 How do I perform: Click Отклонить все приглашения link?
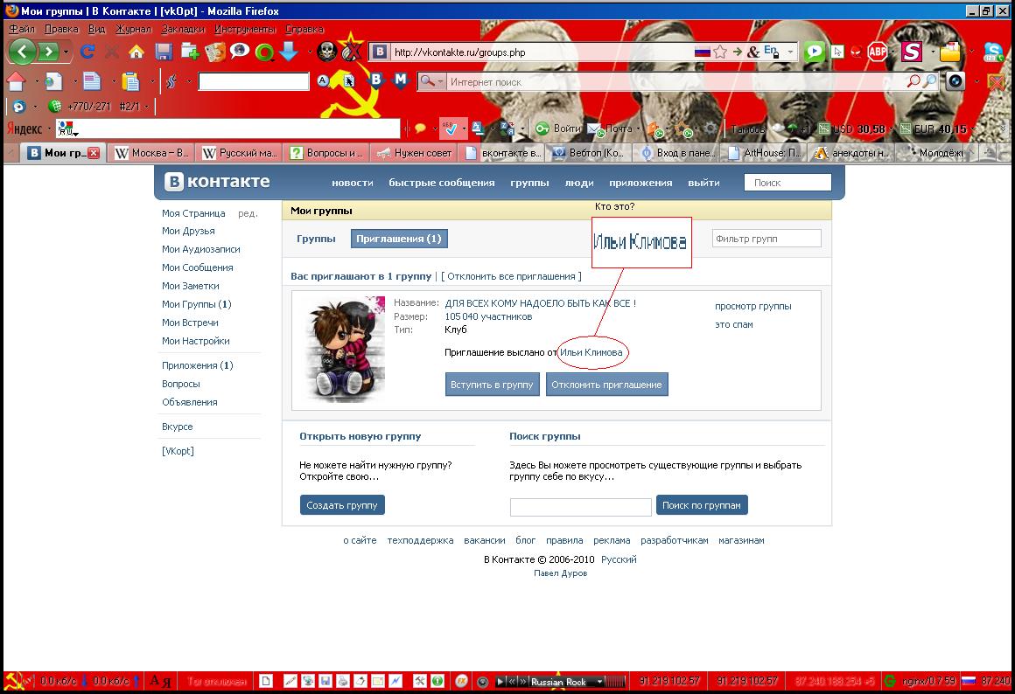pos(511,276)
